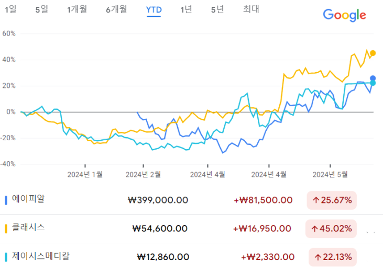This screenshot has height=271, width=383.
Task: Click the 20% y-axis label
Action: (x=9, y=86)
